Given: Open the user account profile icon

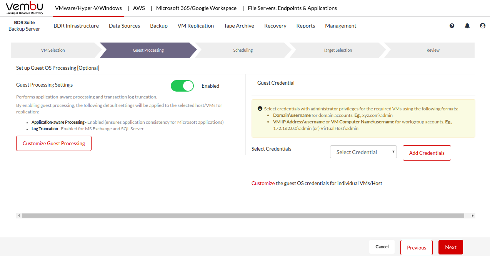Looking at the screenshot, I should (483, 26).
